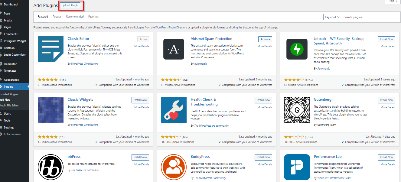View More Details for Gutenberg
401x182 pixels.
[x=388, y=107]
